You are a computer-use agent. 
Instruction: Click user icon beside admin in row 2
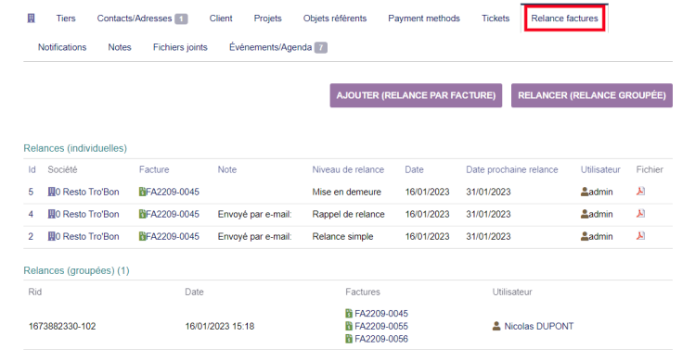coord(585,236)
